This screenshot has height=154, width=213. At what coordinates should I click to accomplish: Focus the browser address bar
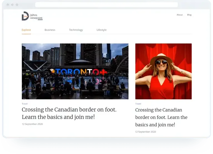tap(106, 5)
